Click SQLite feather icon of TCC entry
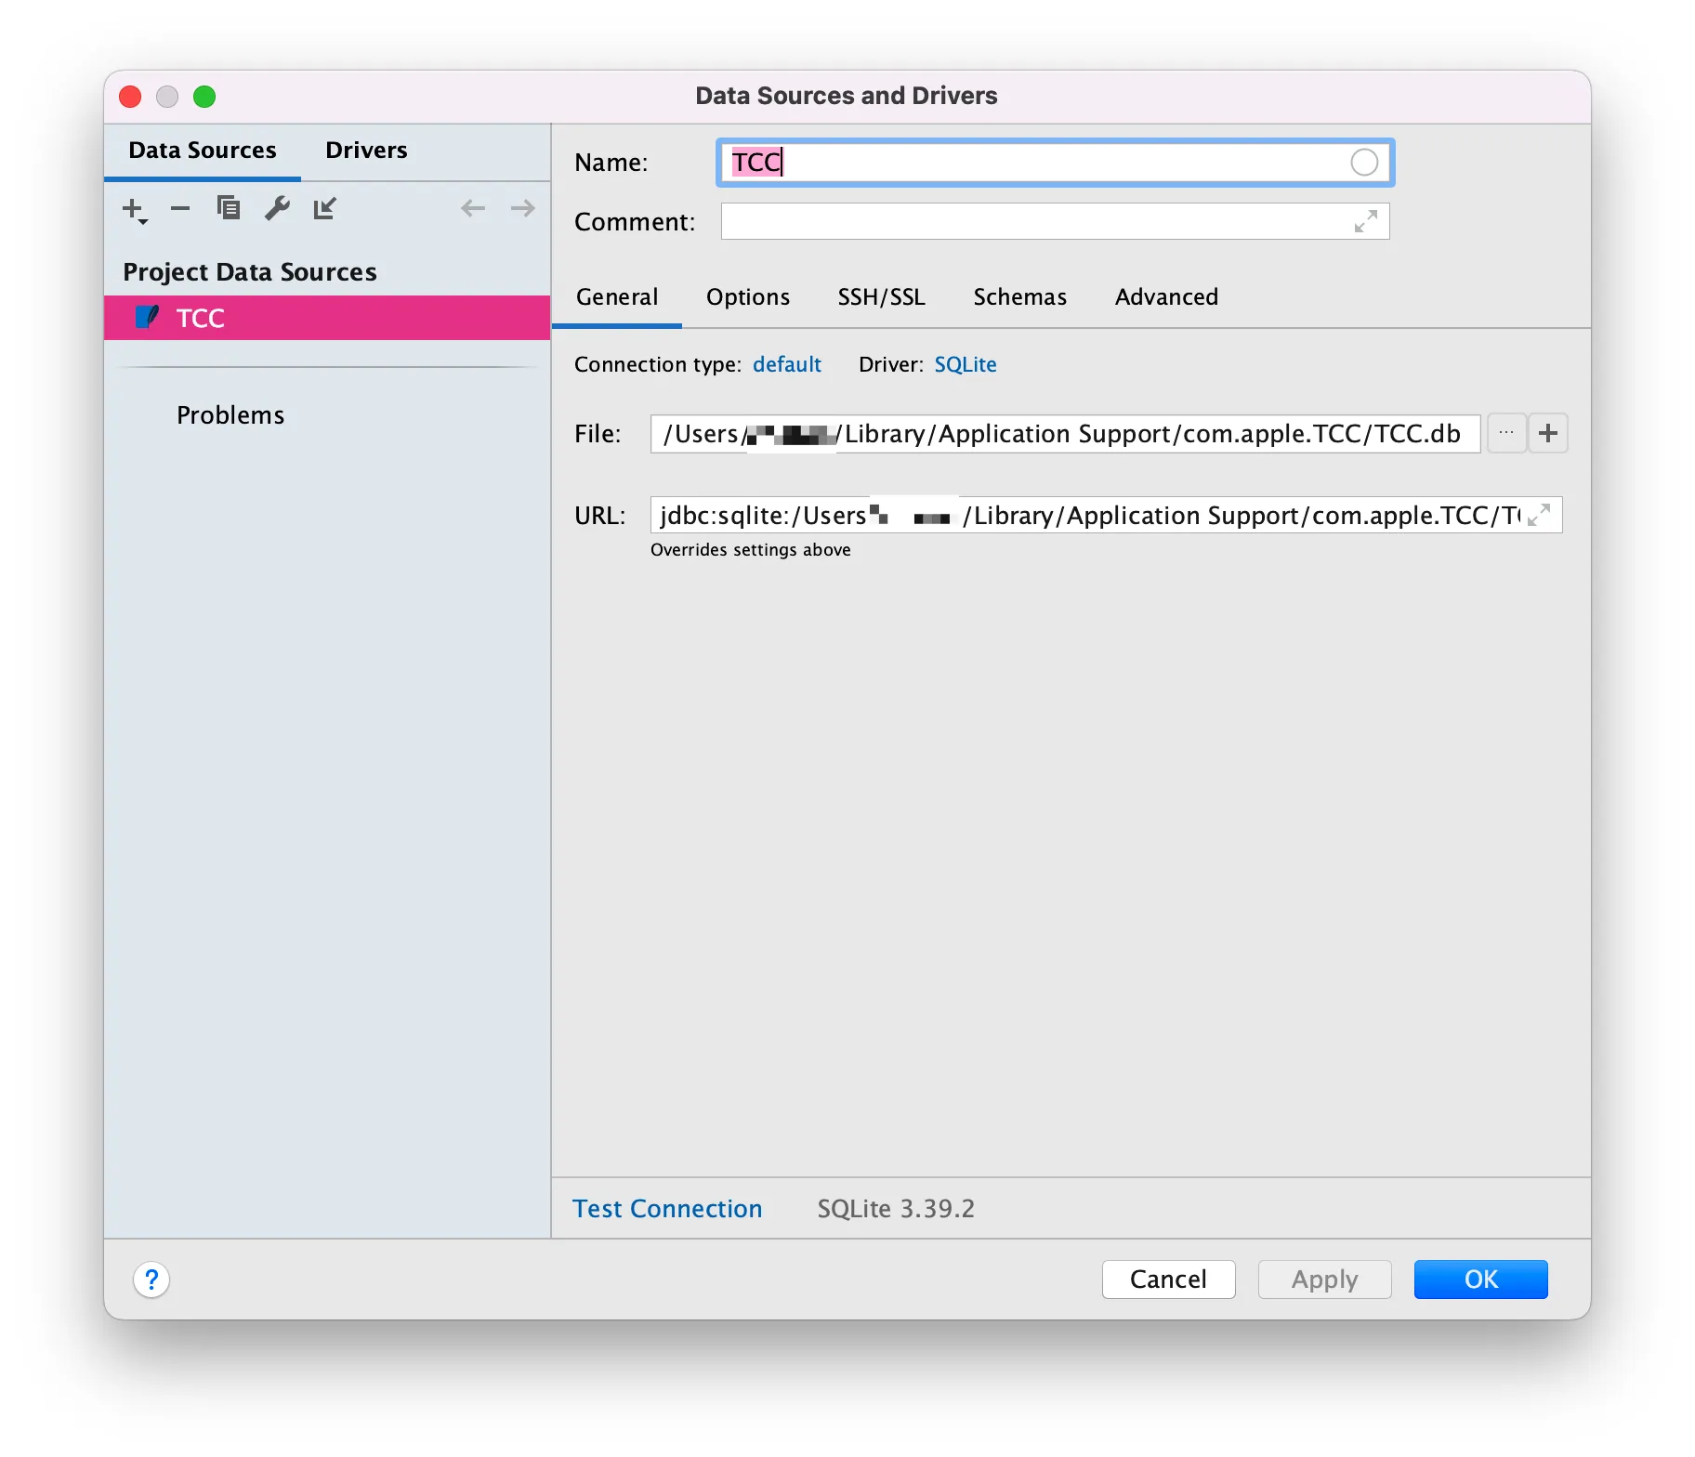Screen dimensions: 1695x1457 [x=147, y=317]
